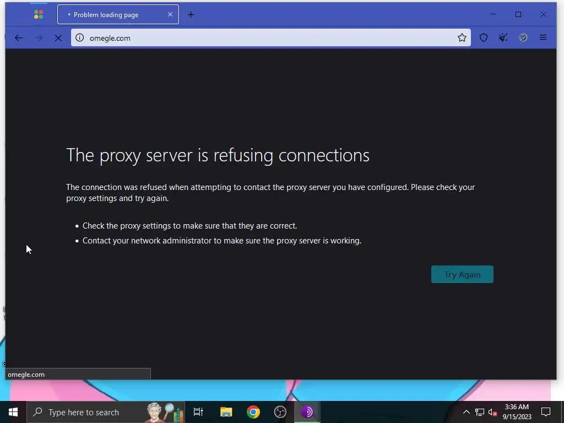The image size is (564, 423).
Task: Launch Google Chrome from the taskbar
Action: 253,412
